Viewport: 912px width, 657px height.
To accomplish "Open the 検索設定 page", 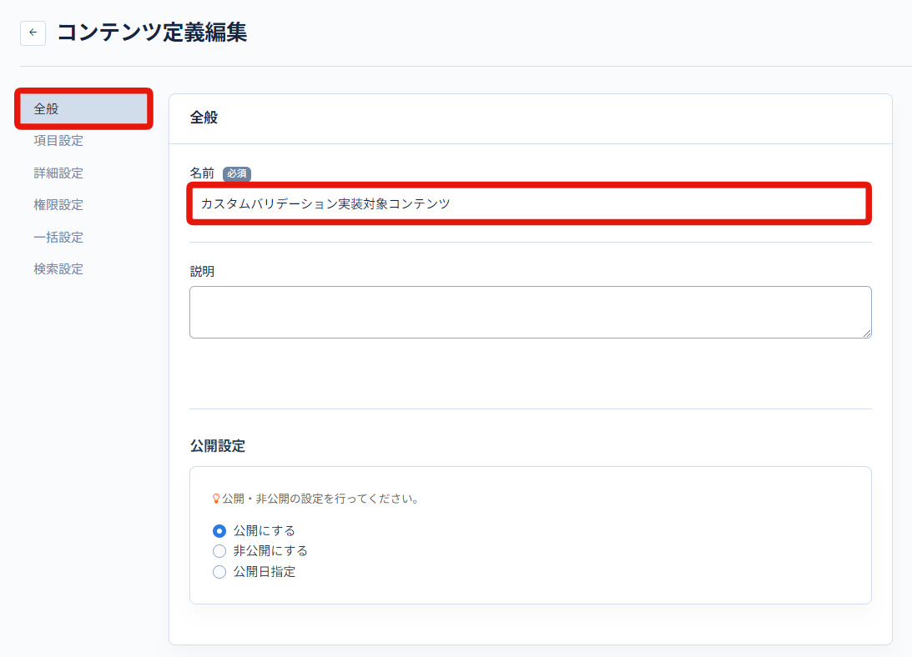I will click(57, 268).
